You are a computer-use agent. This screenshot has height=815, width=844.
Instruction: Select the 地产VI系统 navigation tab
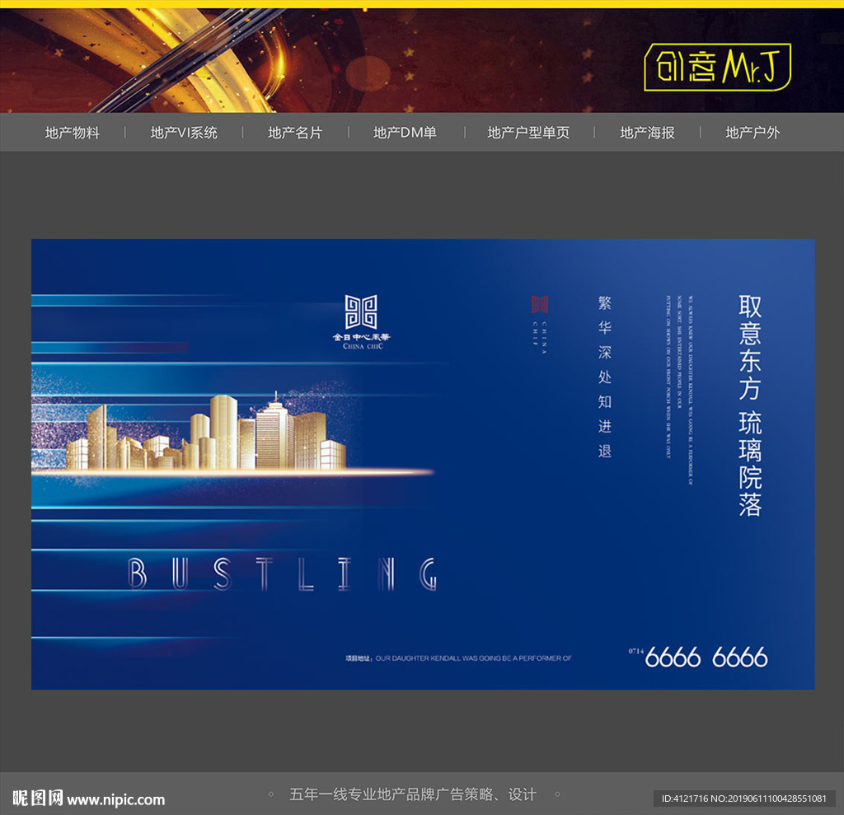click(x=184, y=133)
